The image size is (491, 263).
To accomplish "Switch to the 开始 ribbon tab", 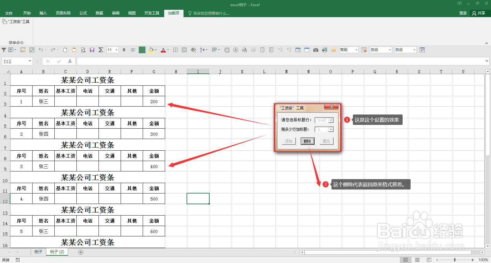I will [27, 13].
